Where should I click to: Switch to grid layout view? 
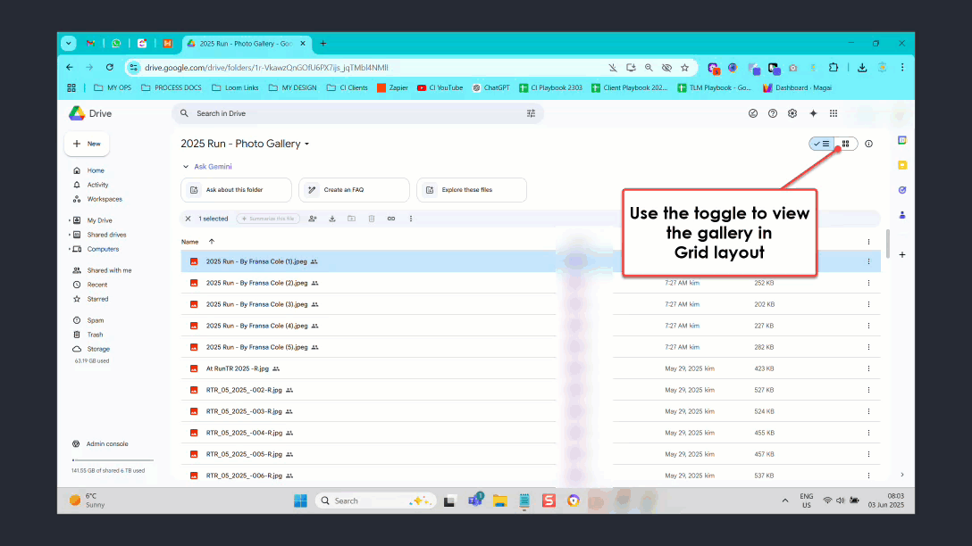pos(845,144)
